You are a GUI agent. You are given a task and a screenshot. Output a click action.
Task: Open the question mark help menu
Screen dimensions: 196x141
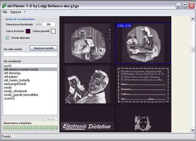(25, 12)
